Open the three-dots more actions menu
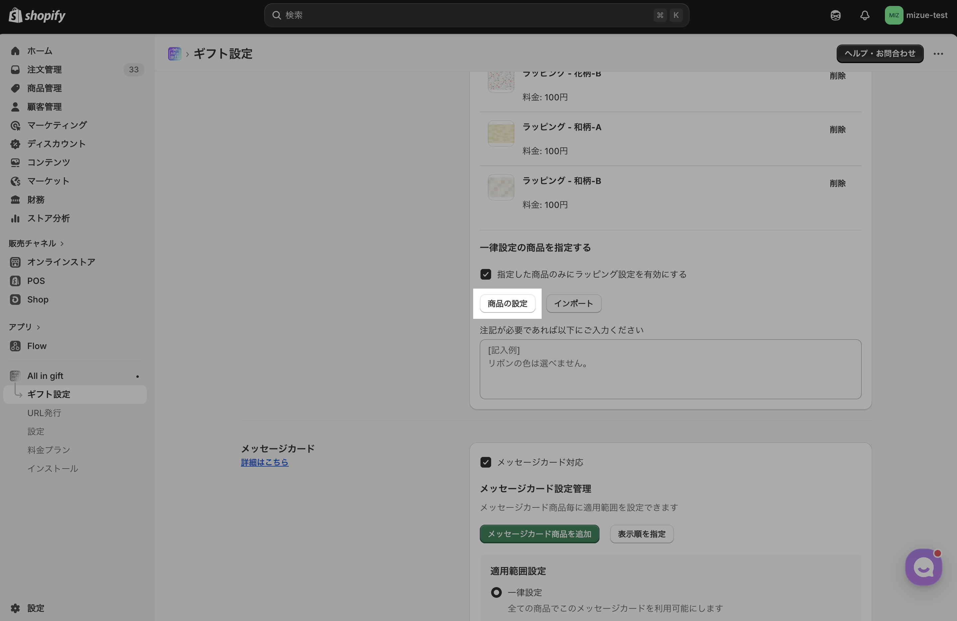This screenshot has width=957, height=621. click(x=938, y=54)
